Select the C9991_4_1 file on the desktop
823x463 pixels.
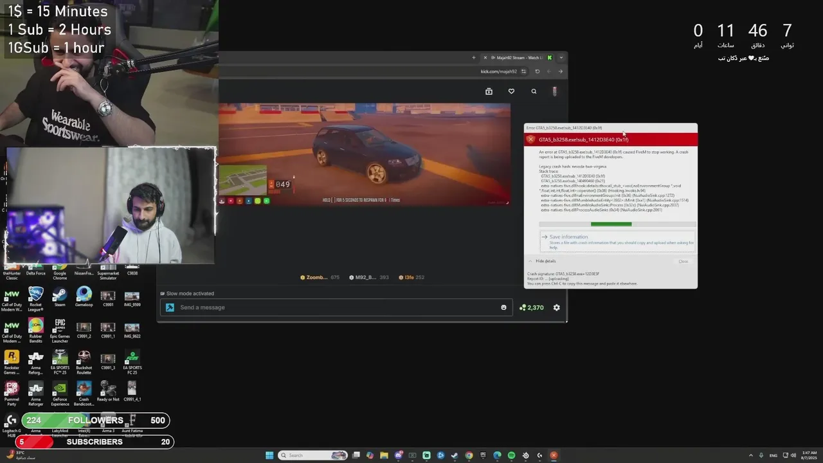click(x=132, y=391)
